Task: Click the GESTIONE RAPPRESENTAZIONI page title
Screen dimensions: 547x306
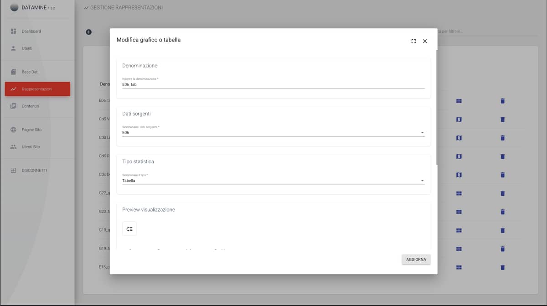Action: 126,8
